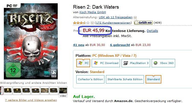Screen dimensions: 192x103
Task: Select Collector's Edition version
Action: (90, 79)
